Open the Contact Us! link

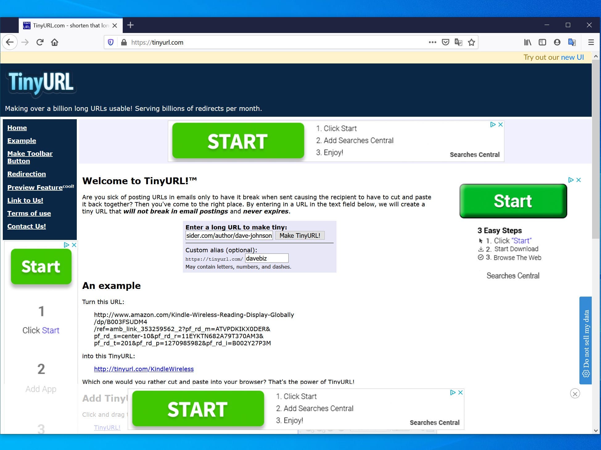(x=27, y=226)
